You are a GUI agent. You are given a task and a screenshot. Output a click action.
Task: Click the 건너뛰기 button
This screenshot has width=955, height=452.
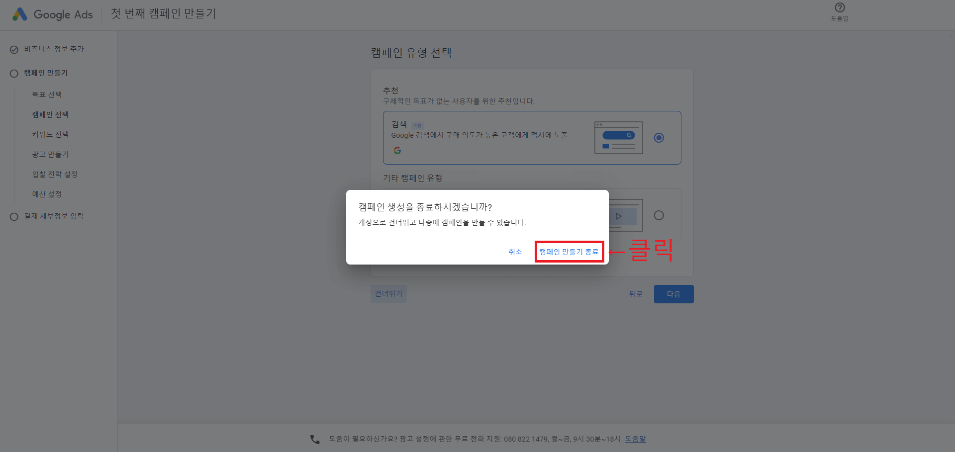tap(388, 293)
